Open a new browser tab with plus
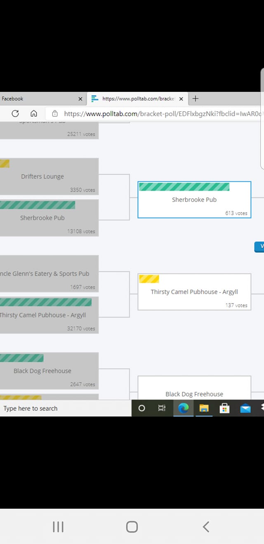 click(196, 98)
